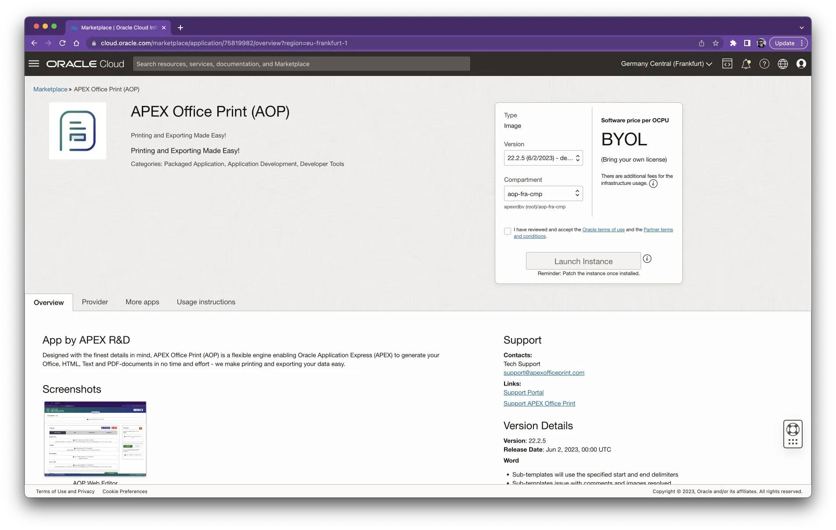Click the support@apexofficeprint.com email link
Image resolution: width=836 pixels, height=530 pixels.
point(544,373)
